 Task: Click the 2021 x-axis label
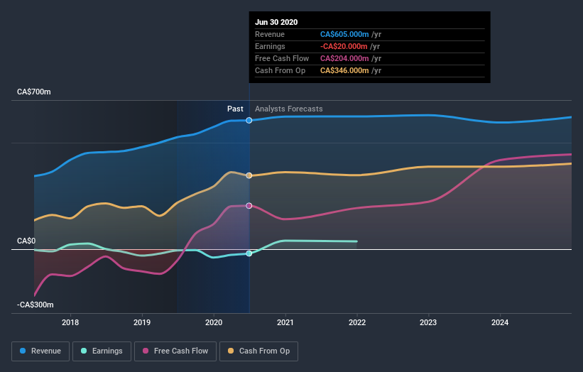[285, 322]
